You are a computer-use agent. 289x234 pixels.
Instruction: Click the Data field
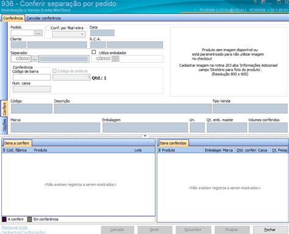point(102,33)
